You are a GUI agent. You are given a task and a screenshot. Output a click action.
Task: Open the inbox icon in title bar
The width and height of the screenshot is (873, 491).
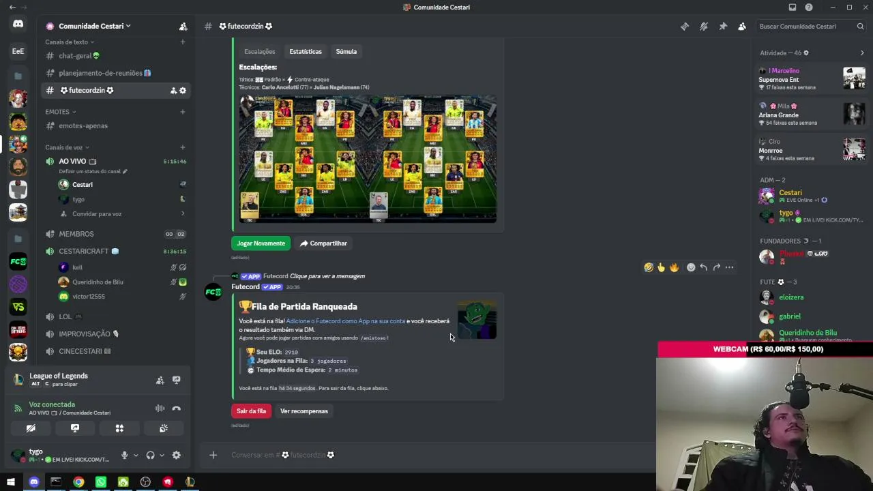[x=793, y=8]
